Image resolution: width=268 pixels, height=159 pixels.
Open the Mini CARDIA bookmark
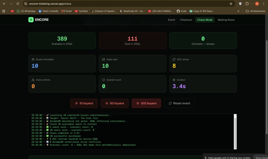pos(160,11)
